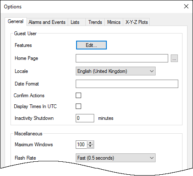The image size is (193, 176).
Task: Close the Options dialog with the X
Action: click(186, 6)
